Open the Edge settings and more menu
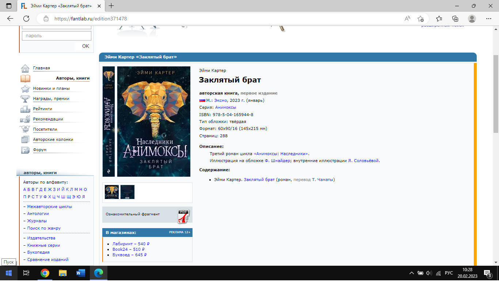499x292 pixels. pos(489,19)
